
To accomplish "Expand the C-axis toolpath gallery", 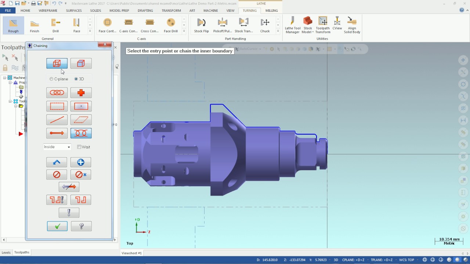I will point(184,32).
